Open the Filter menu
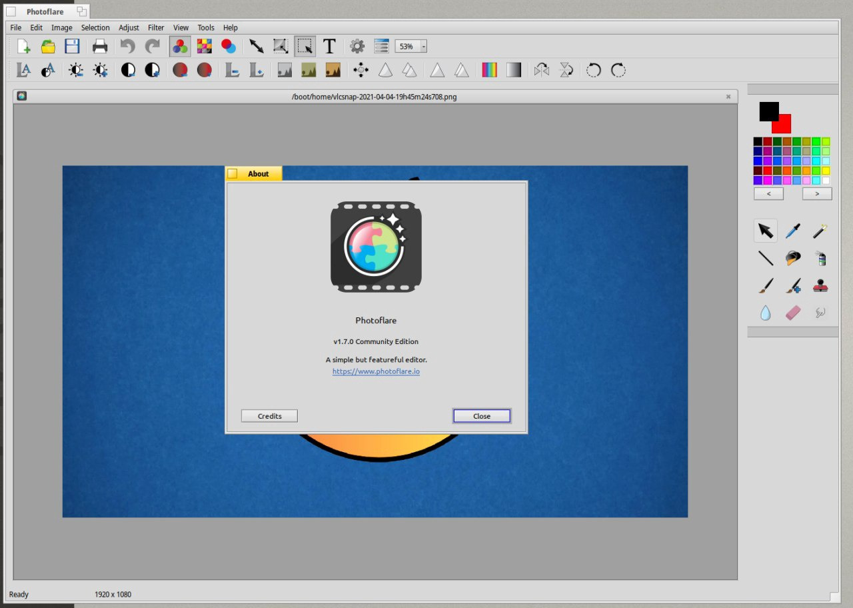 (x=156, y=27)
